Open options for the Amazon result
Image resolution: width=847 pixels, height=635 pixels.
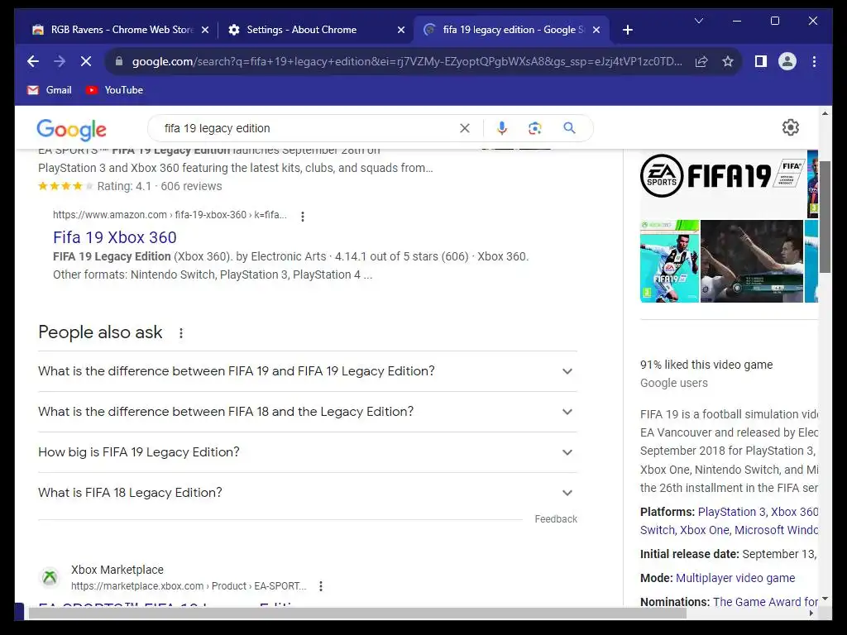(x=303, y=217)
